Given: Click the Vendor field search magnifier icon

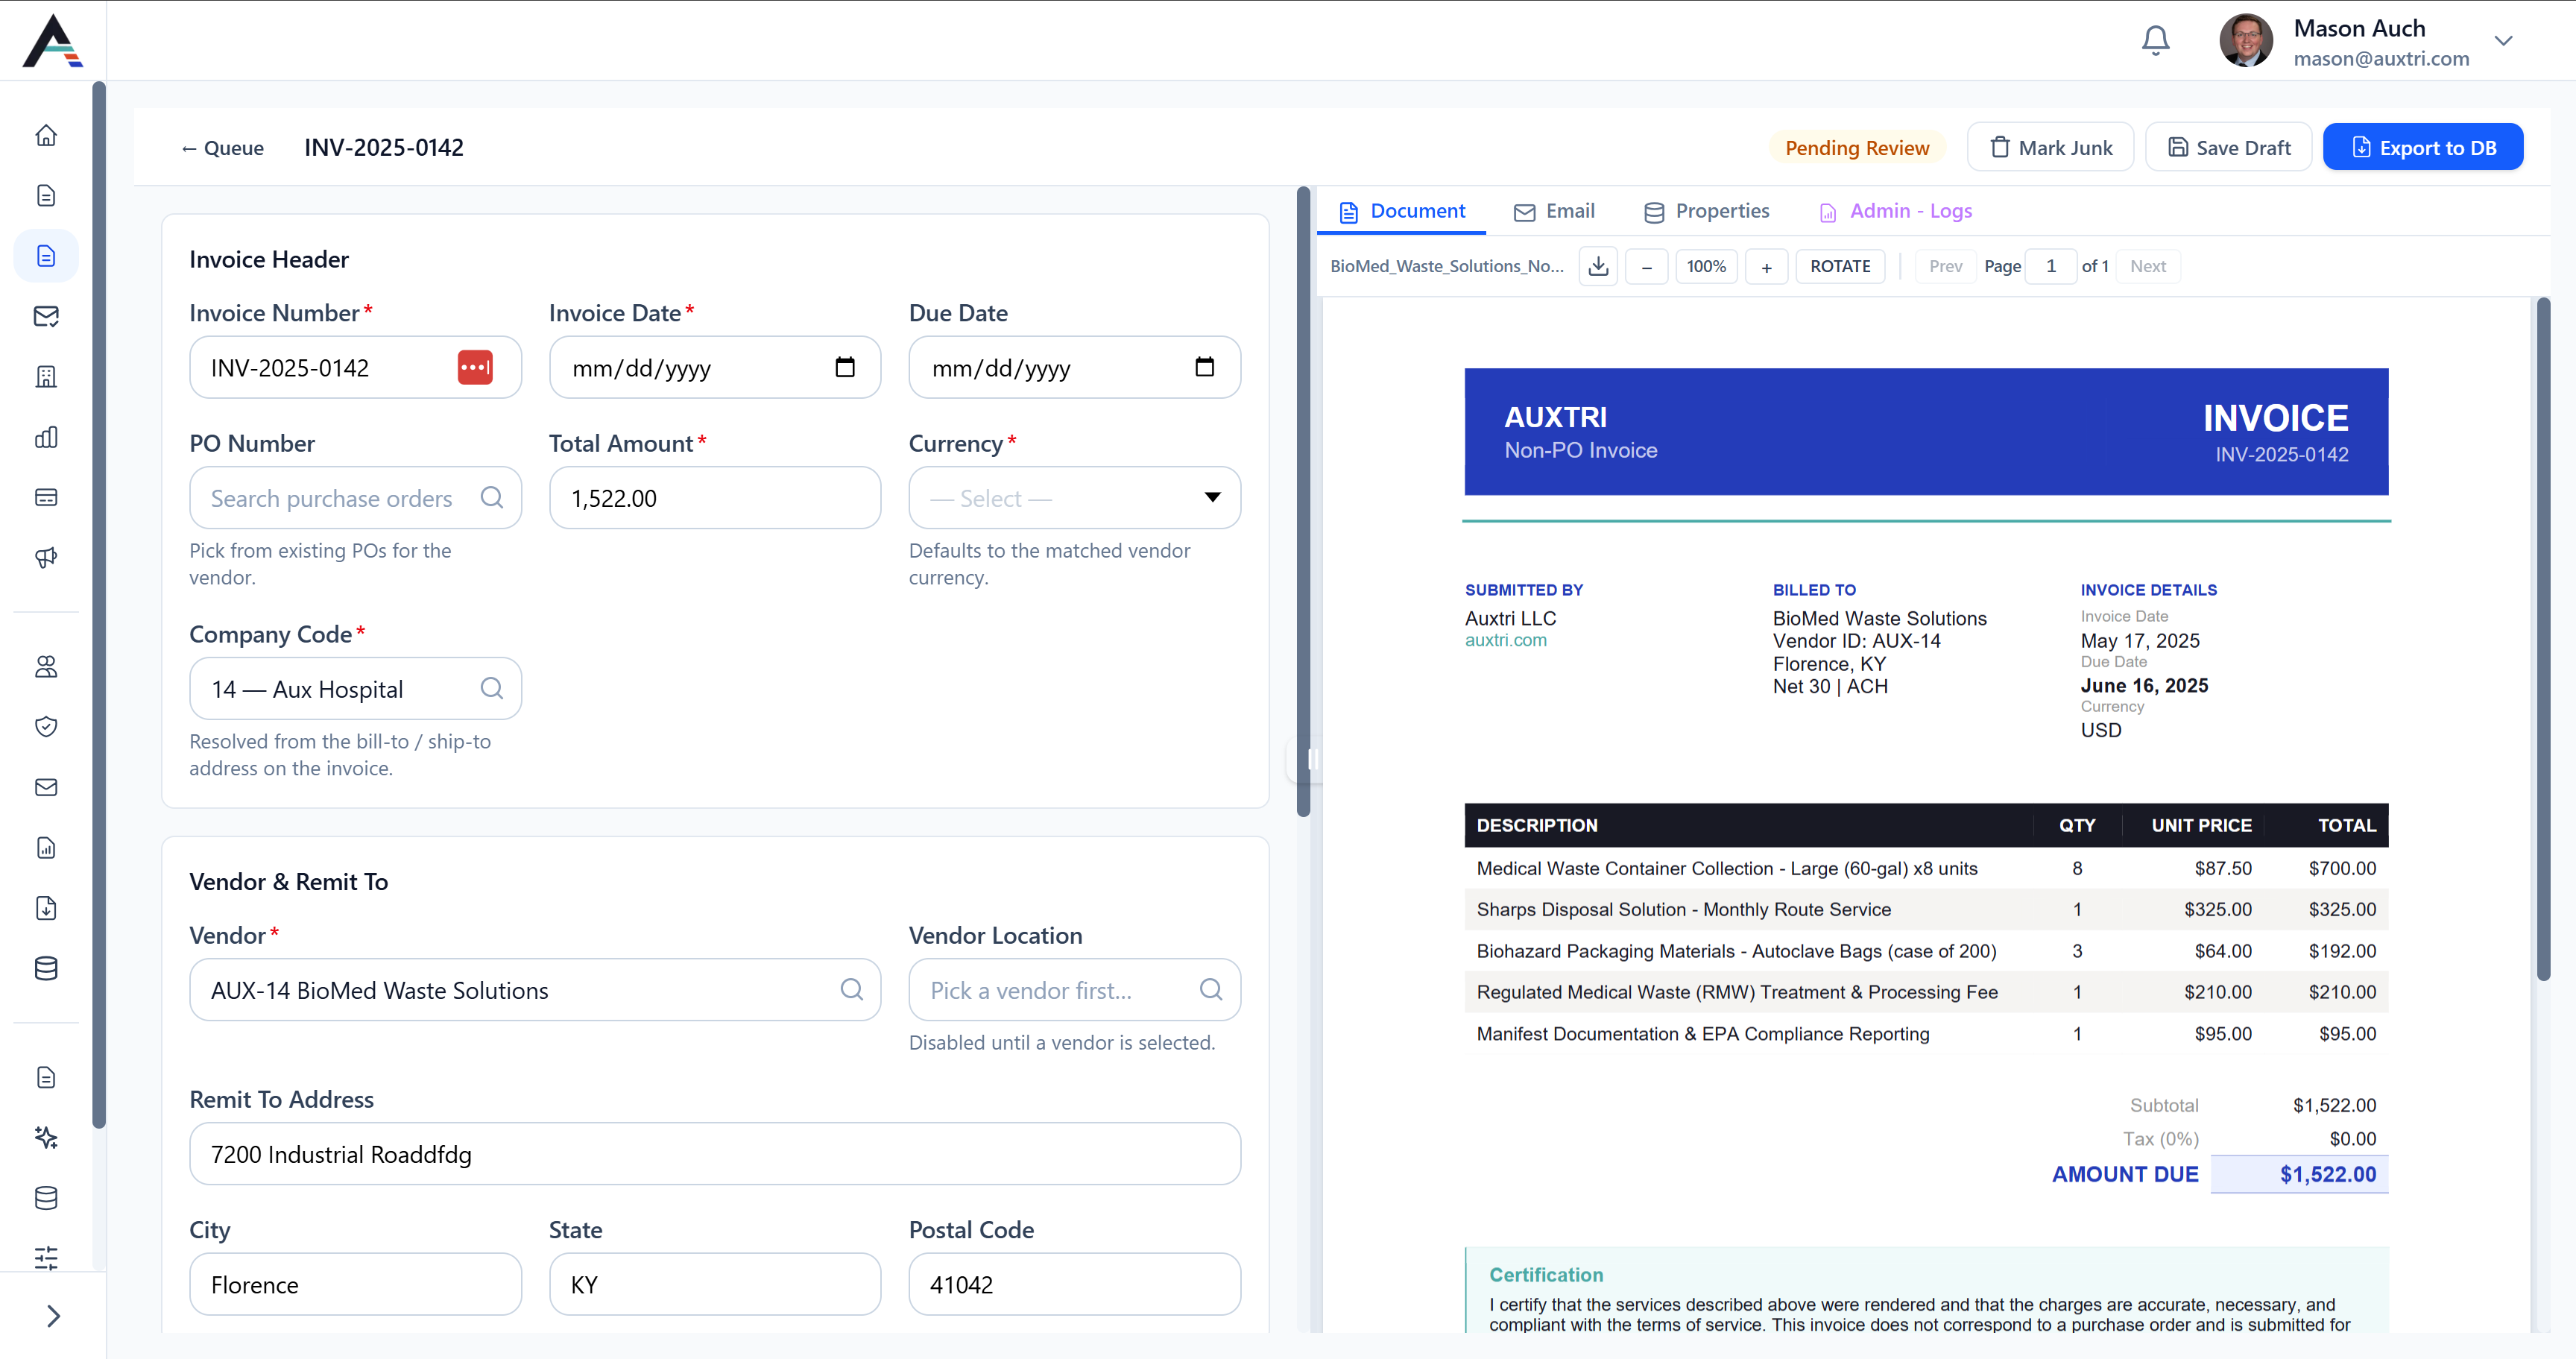Looking at the screenshot, I should 851,989.
